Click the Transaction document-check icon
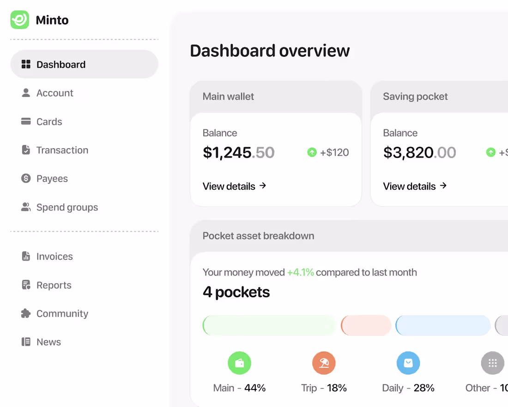The height and width of the screenshot is (407, 508). click(26, 150)
